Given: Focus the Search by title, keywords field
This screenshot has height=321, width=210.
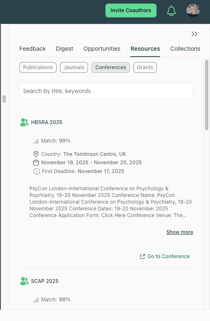Looking at the screenshot, I should pos(106,91).
